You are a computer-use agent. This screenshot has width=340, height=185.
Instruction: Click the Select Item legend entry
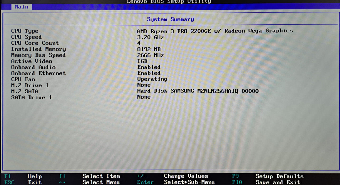[101, 176]
